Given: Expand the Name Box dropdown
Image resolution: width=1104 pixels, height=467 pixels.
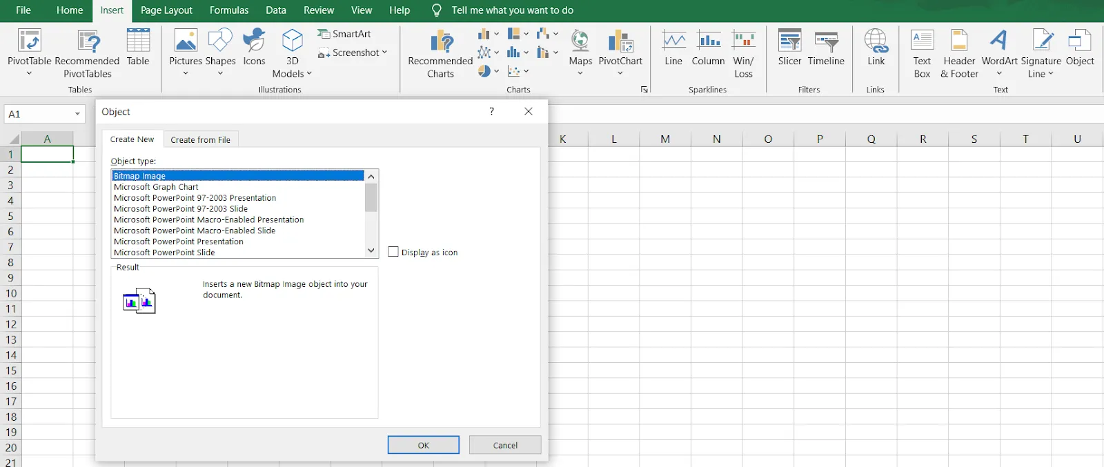Looking at the screenshot, I should 77,114.
